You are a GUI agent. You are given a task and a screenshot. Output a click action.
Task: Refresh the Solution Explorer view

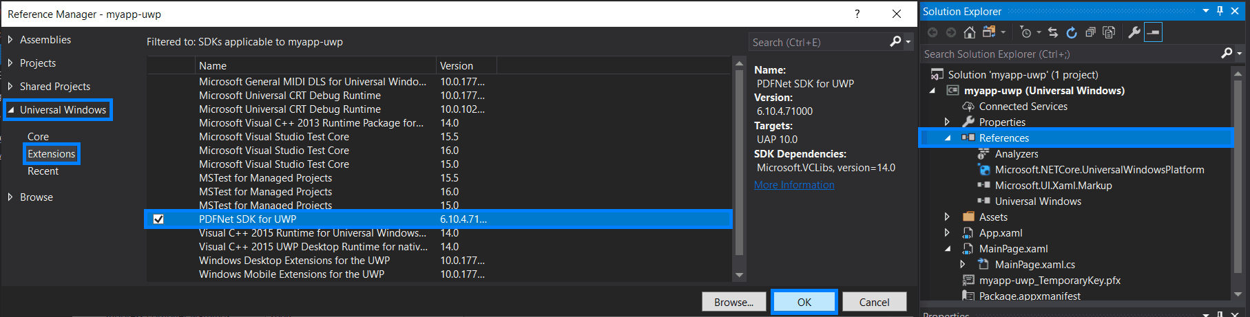[x=1072, y=32]
